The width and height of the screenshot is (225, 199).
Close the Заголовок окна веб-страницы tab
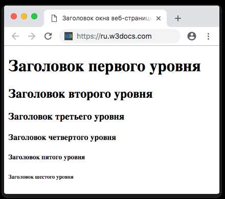159,18
